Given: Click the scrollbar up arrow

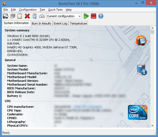Looking at the screenshot, I should pyautogui.click(x=152, y=28).
